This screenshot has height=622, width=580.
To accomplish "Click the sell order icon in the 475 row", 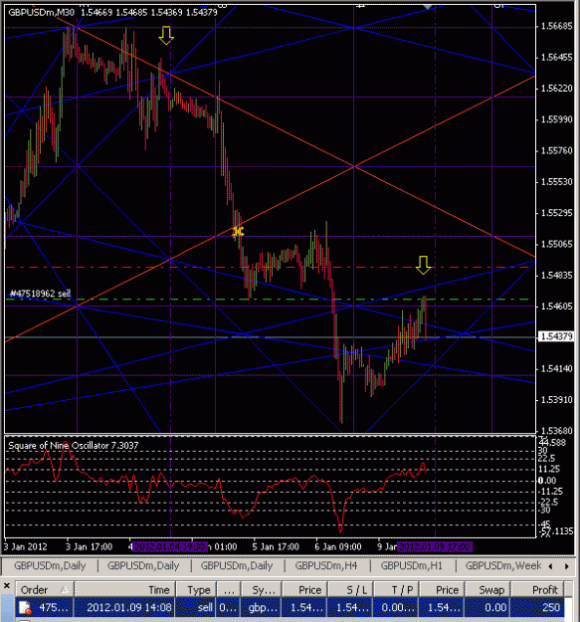I will [x=25, y=608].
